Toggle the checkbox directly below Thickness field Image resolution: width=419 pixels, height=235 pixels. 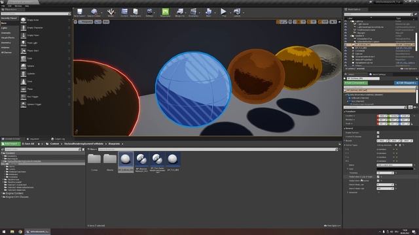[x=378, y=177]
